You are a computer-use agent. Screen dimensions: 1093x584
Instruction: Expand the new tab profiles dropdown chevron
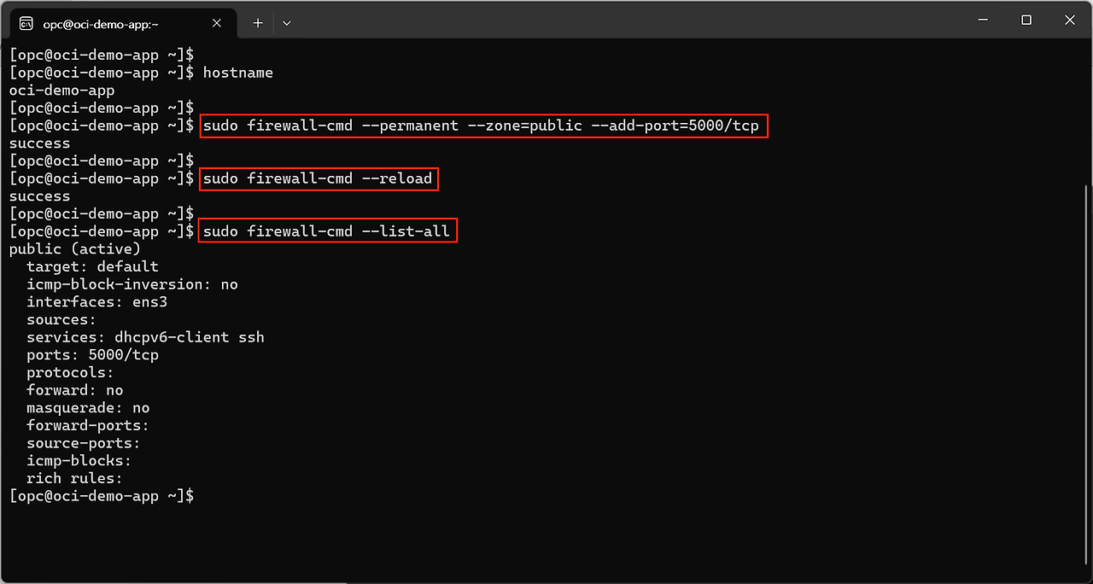pos(287,23)
